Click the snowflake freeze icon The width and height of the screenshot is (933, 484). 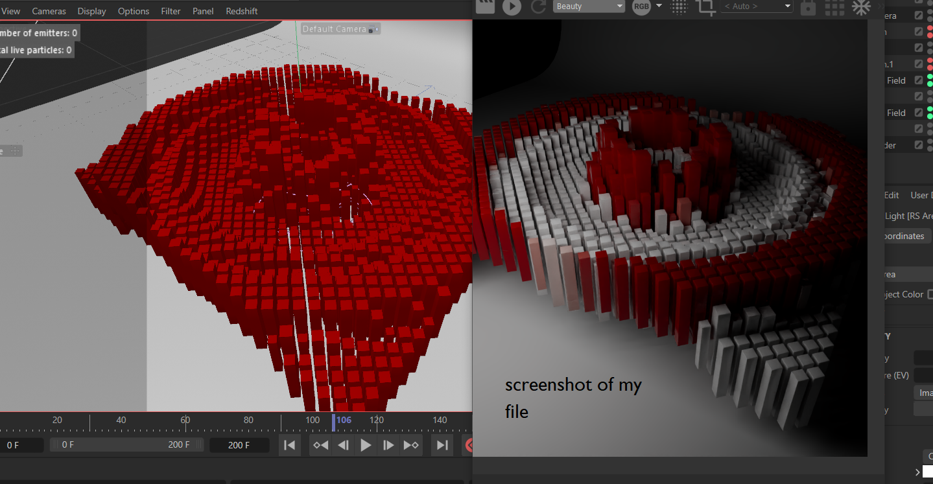(x=861, y=6)
